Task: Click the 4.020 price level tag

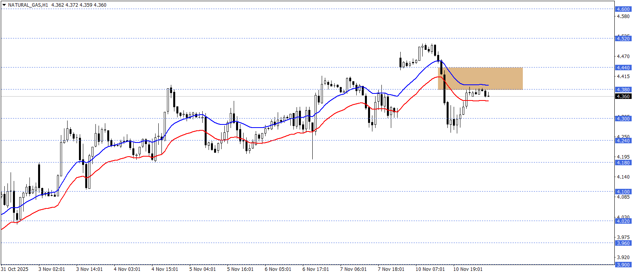Action: pyautogui.click(x=623, y=221)
